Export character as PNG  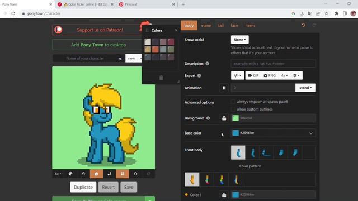pyautogui.click(x=270, y=75)
